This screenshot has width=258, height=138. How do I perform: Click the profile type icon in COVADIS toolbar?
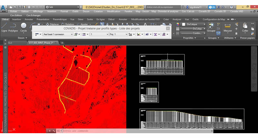pos(37,34)
